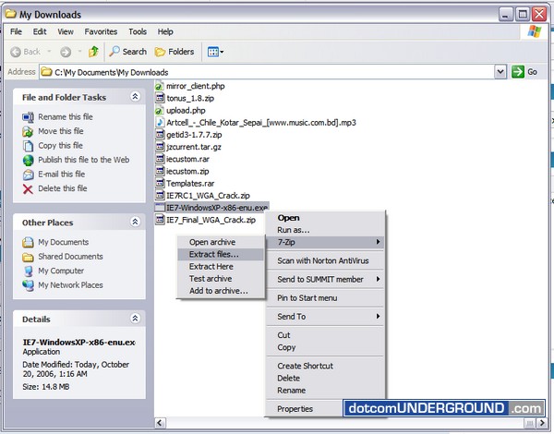
Task: Go to My Documents in Other Places
Action: click(x=63, y=242)
